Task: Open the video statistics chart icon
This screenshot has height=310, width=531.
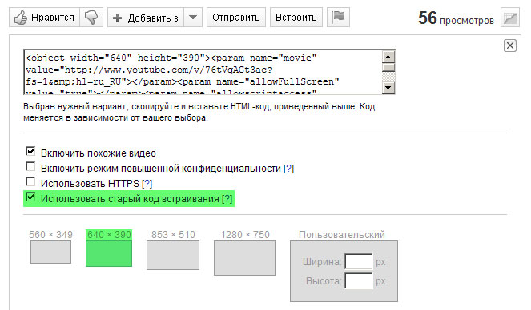Action: pos(510,18)
